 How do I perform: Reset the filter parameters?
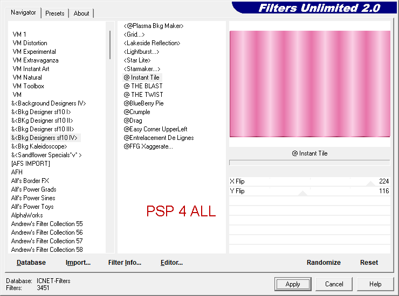pyautogui.click(x=369, y=263)
